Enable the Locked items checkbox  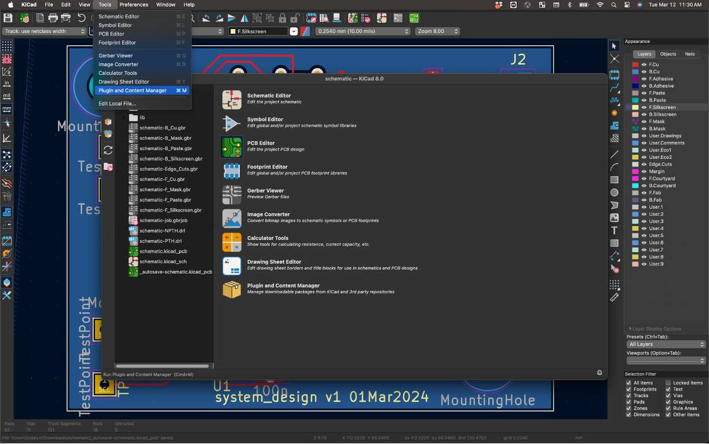coord(668,383)
